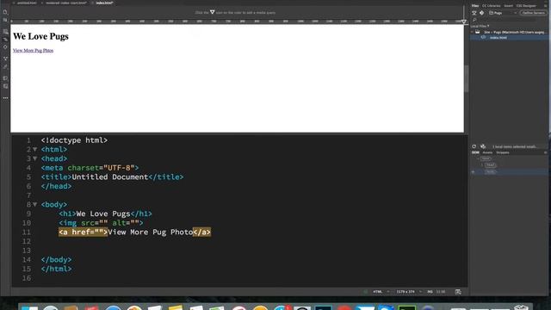Click the Local Files column sort header
Image resolution: width=551 pixels, height=310 pixels.
pyautogui.click(x=480, y=26)
